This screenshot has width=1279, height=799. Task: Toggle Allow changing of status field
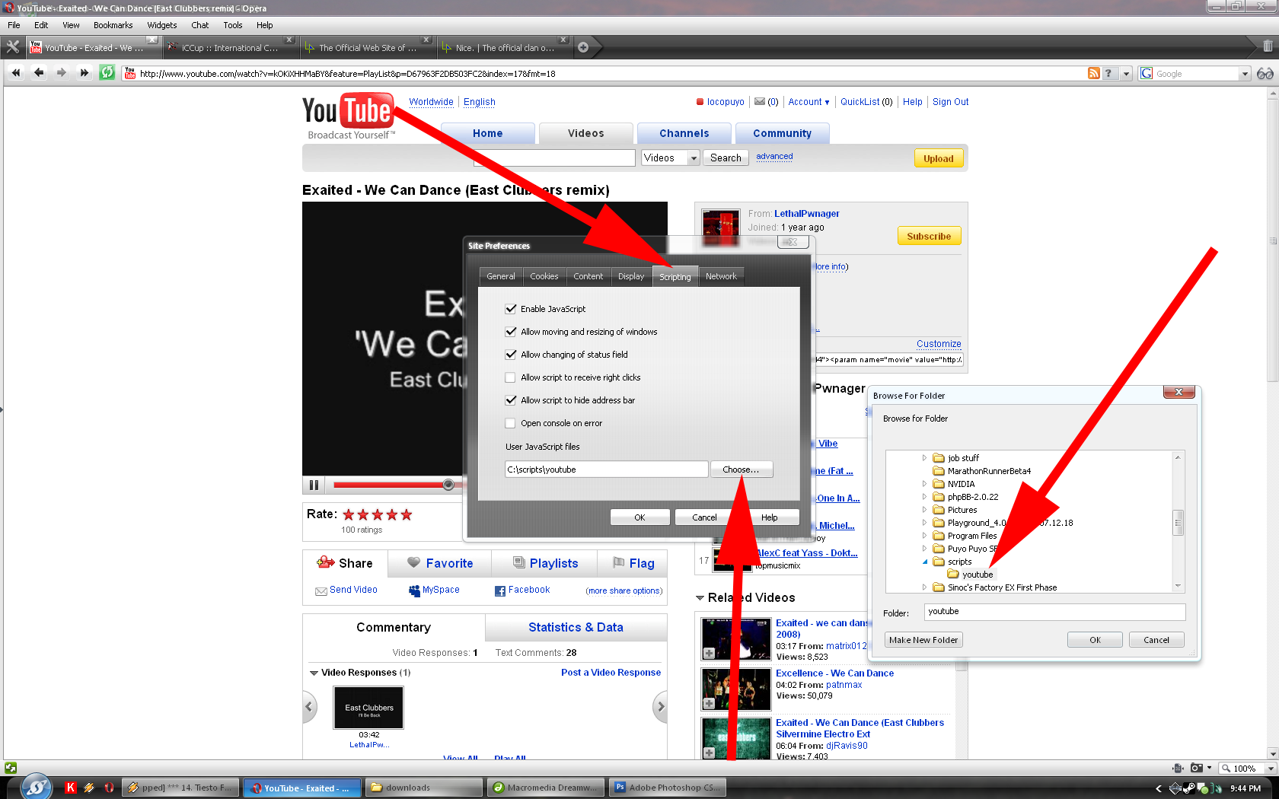[511, 355]
